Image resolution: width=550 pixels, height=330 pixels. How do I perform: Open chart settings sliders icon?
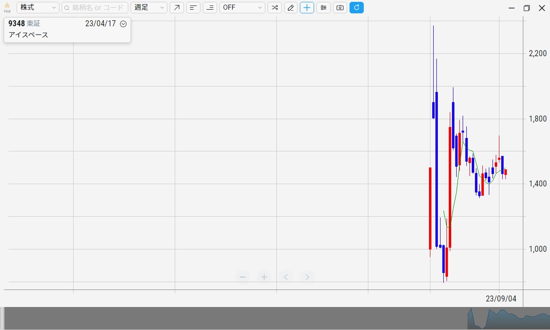pyautogui.click(x=323, y=8)
